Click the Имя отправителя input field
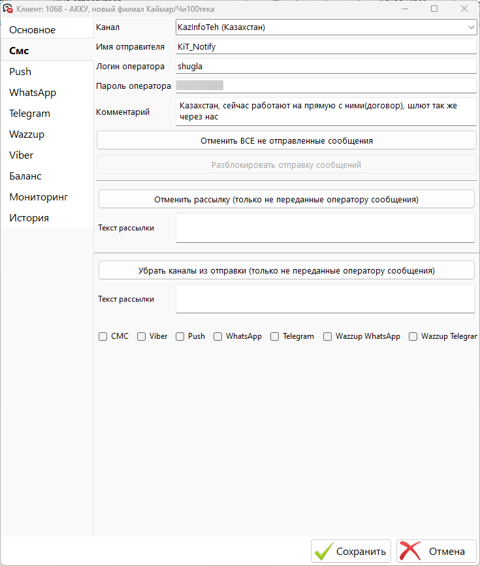The image size is (480, 566). point(326,47)
